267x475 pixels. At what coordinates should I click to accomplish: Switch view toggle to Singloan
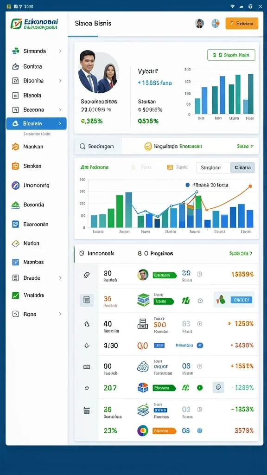click(x=213, y=167)
